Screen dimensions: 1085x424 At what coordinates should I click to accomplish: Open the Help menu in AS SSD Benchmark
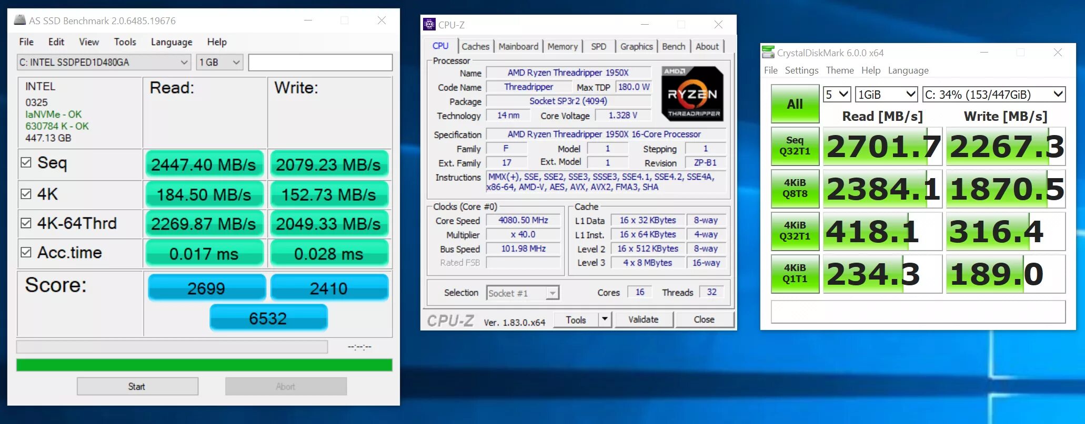217,42
